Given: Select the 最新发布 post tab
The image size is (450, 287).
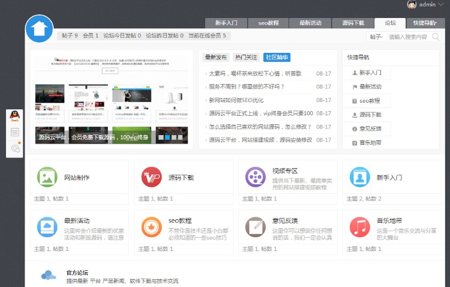Looking at the screenshot, I should click(x=216, y=57).
